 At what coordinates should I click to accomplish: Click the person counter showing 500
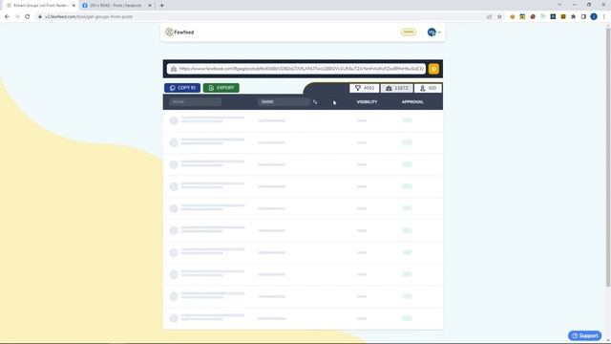pos(428,88)
